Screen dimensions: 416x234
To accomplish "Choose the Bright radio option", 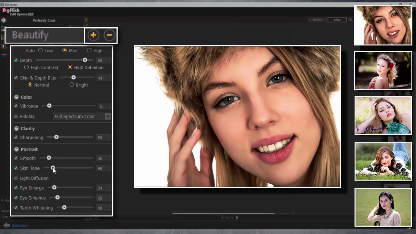I will click(x=71, y=85).
